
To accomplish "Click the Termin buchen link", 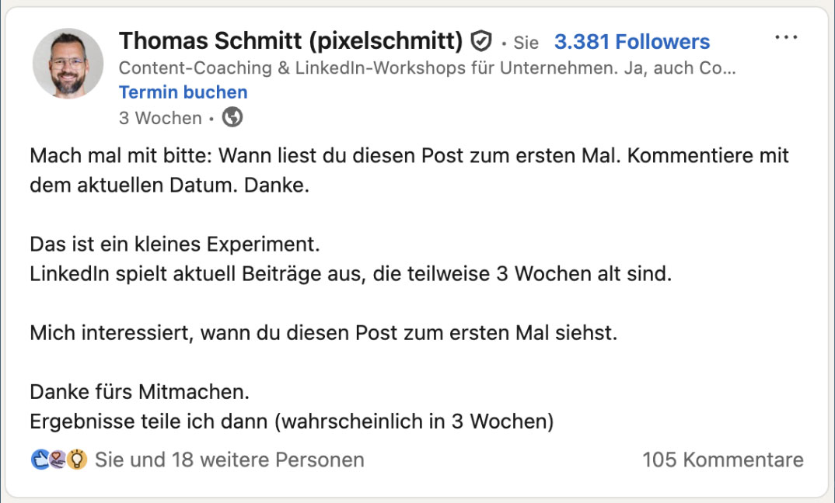I will [183, 92].
